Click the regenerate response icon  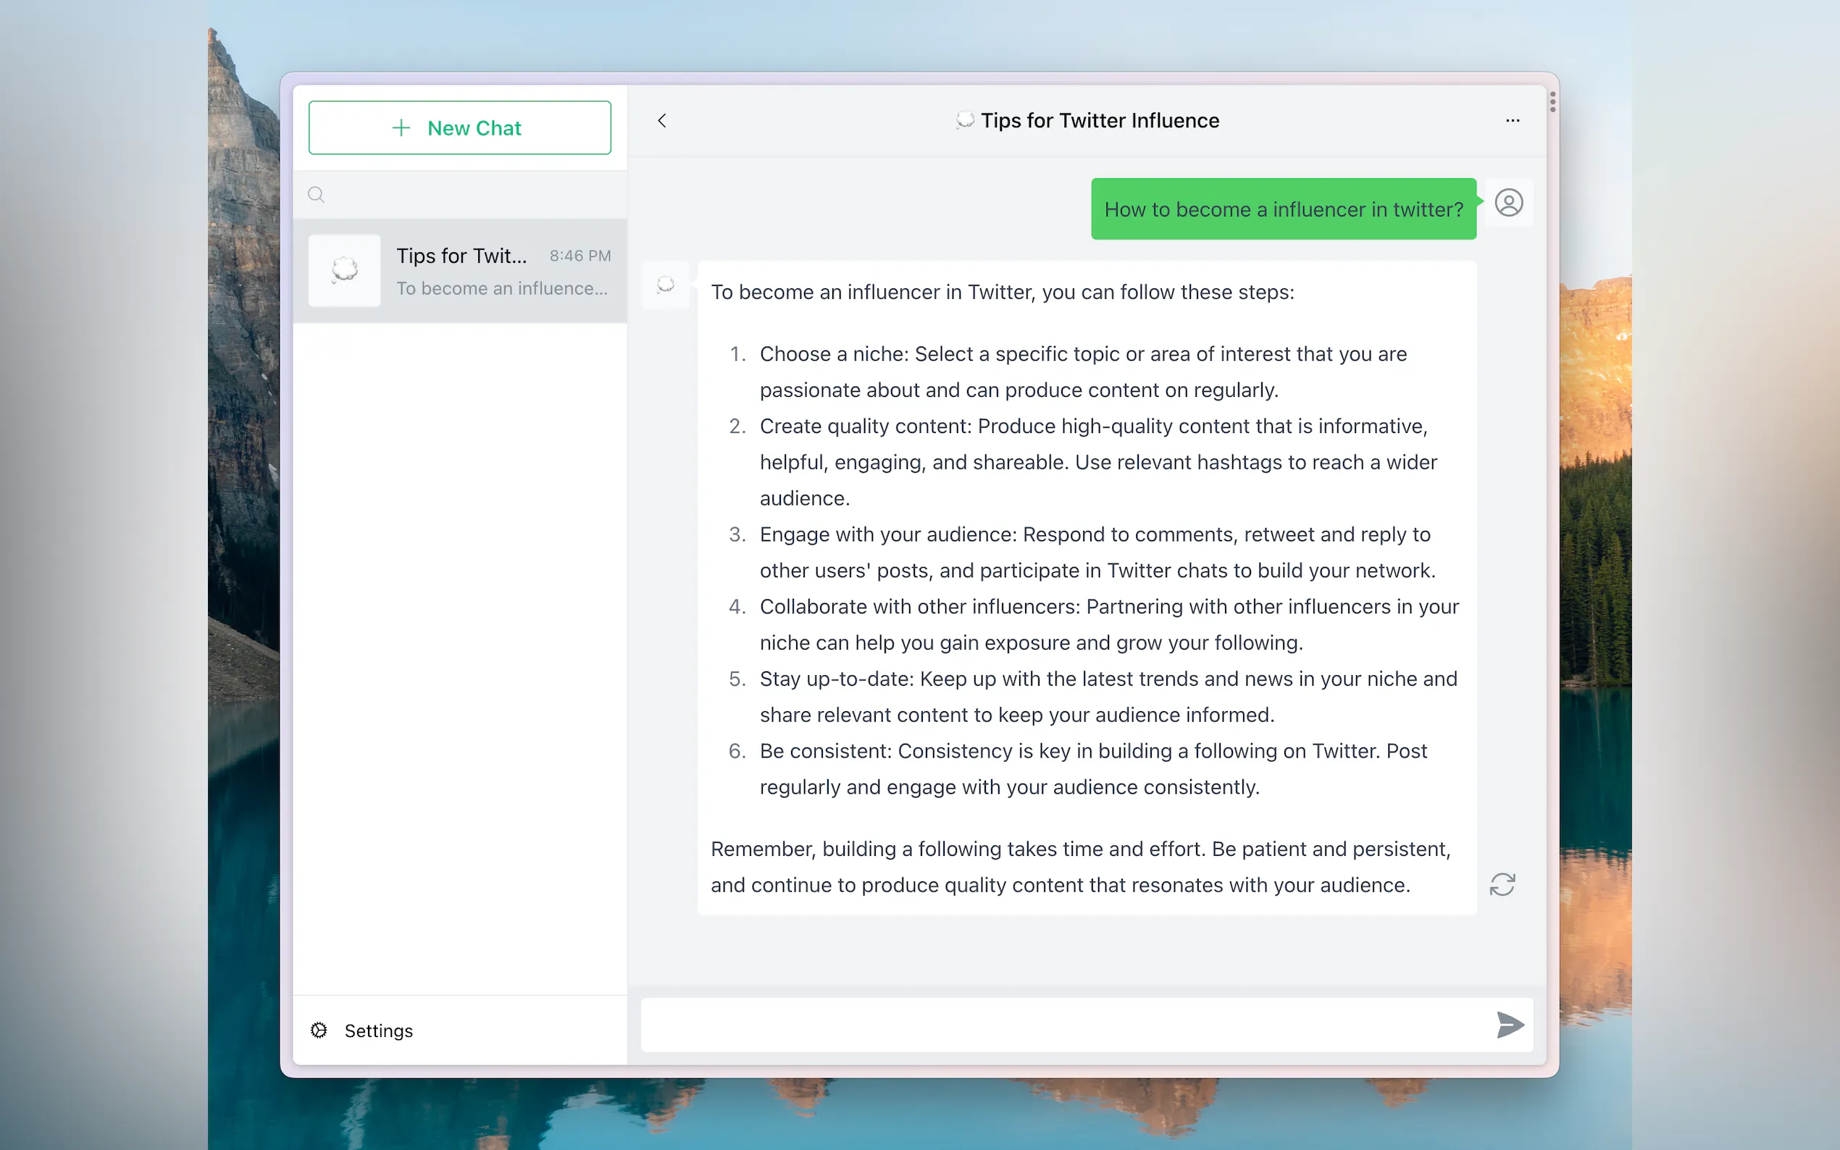click(x=1502, y=884)
